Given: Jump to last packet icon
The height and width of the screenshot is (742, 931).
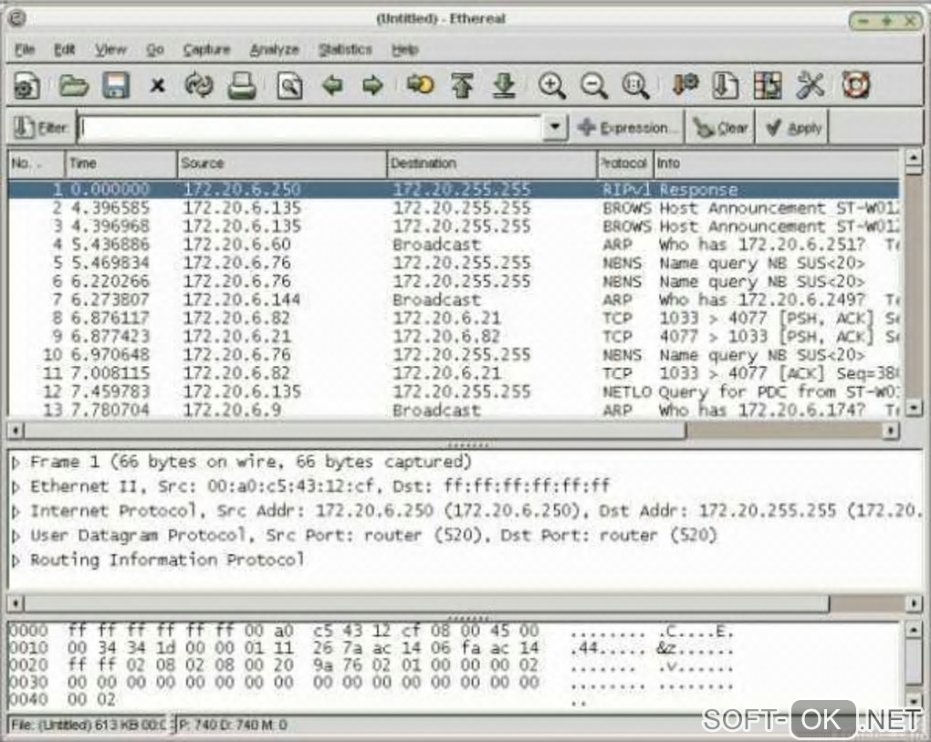Looking at the screenshot, I should point(504,86).
